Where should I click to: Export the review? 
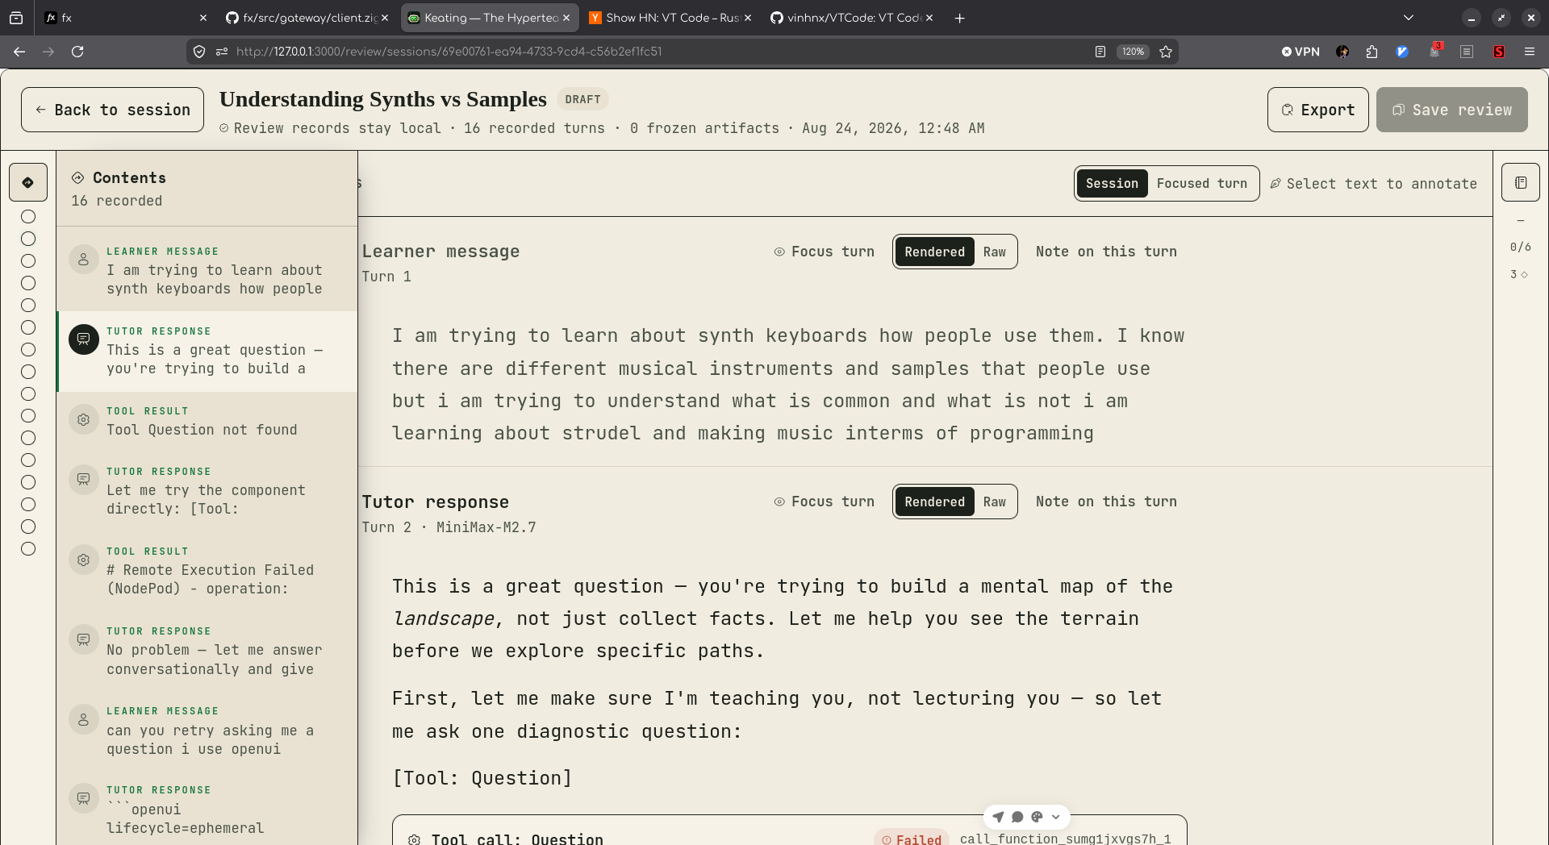[x=1317, y=110]
